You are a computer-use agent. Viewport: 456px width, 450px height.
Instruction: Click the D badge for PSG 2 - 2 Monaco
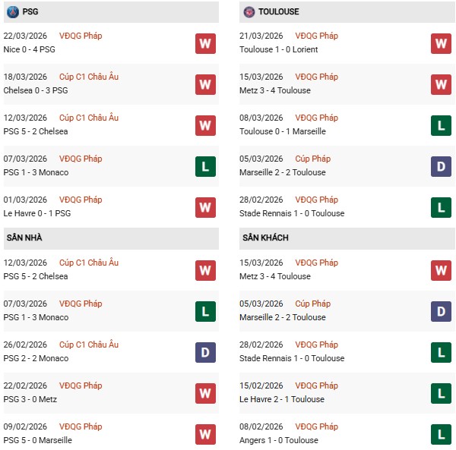tap(205, 352)
